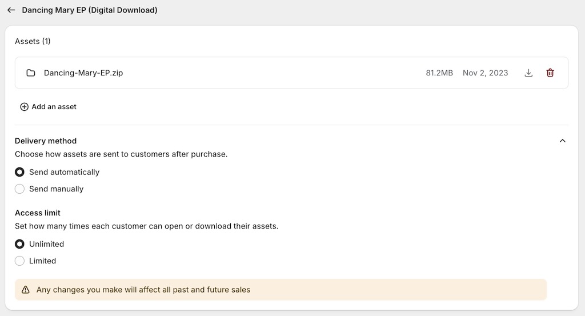Choose Send manually delivery method
Viewport: 585px width, 316px height.
click(20, 189)
